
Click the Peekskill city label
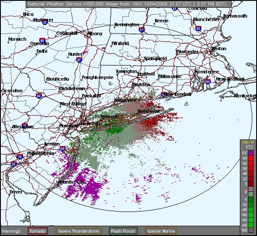coord(91,96)
